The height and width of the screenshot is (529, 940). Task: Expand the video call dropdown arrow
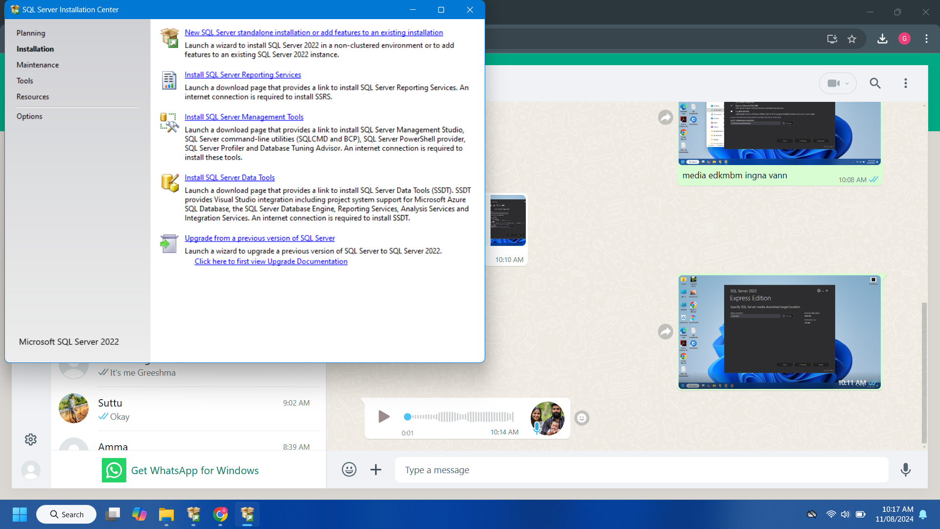click(x=847, y=83)
